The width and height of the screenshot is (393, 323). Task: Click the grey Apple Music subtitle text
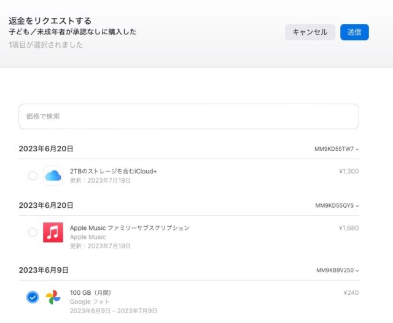(x=88, y=237)
